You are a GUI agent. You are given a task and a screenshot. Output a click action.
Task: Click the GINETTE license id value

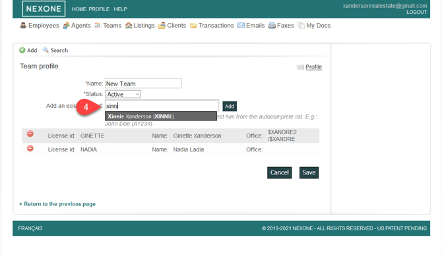[92, 136]
